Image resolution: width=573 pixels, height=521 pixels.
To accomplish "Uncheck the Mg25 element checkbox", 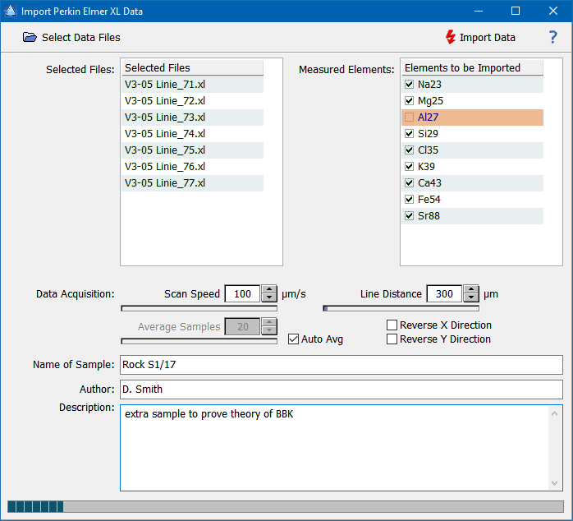I will [x=410, y=101].
